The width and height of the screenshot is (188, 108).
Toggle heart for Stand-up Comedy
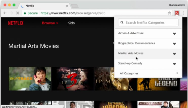(x=174, y=64)
